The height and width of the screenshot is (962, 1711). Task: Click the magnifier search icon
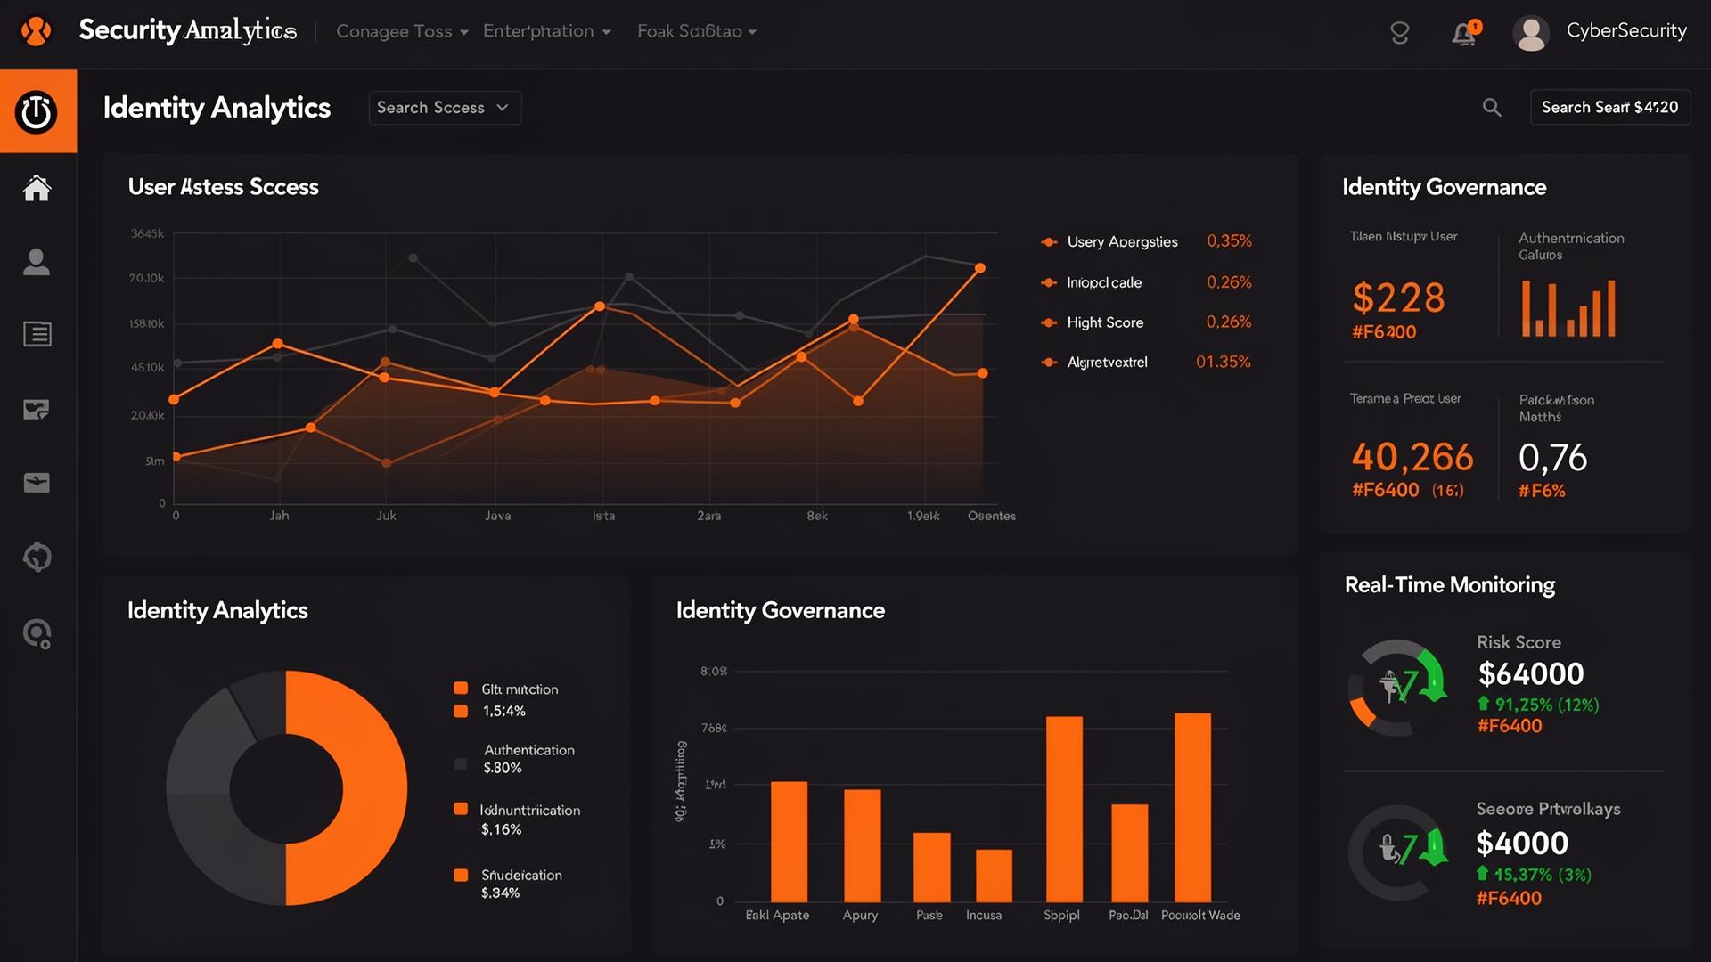click(x=1492, y=108)
